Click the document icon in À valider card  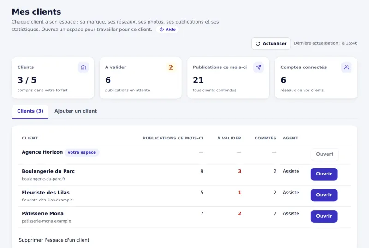pos(171,67)
